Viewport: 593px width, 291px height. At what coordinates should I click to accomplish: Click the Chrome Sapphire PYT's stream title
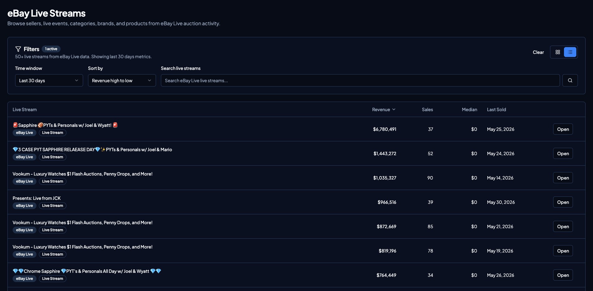tap(87, 271)
